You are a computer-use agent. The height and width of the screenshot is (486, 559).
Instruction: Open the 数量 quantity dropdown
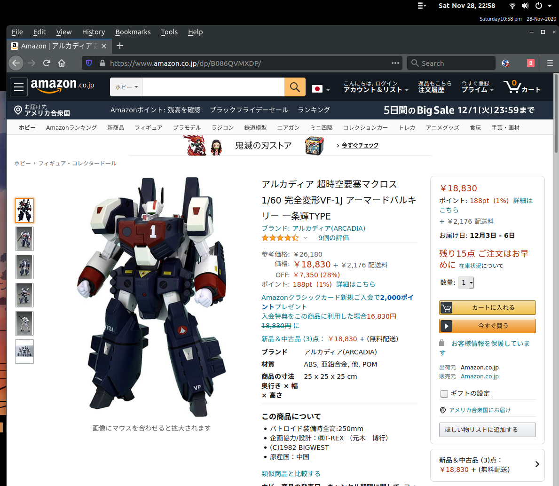pyautogui.click(x=465, y=283)
